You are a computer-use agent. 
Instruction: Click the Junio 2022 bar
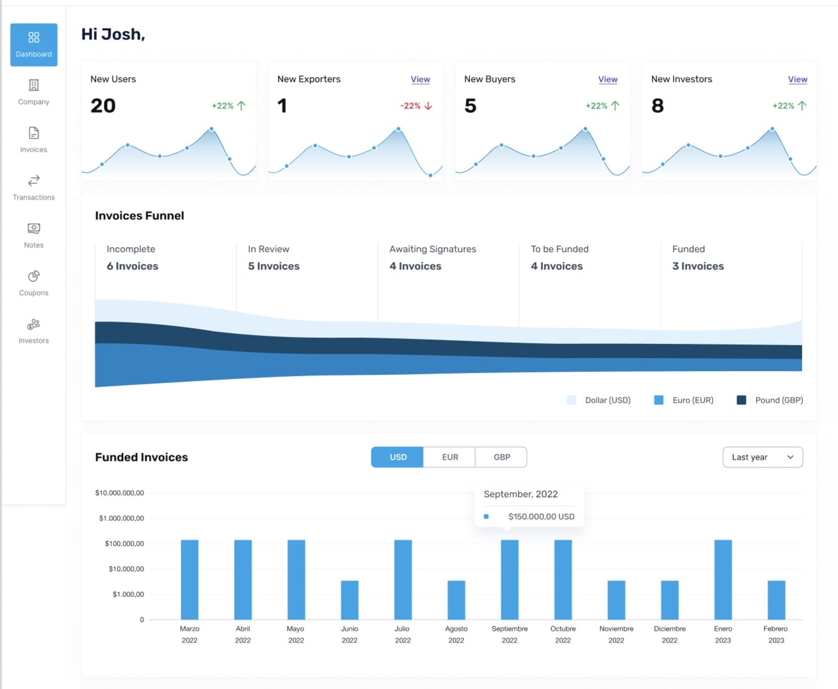point(350,600)
